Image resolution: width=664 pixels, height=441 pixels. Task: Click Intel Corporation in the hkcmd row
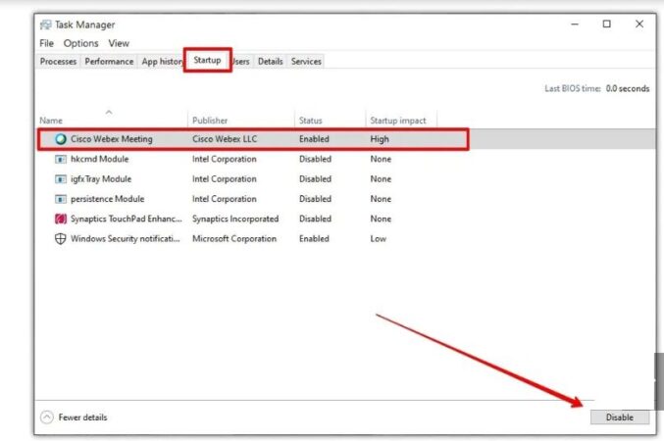(224, 159)
